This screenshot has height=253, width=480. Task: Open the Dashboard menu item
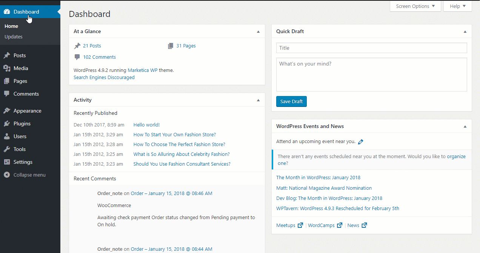30,12
